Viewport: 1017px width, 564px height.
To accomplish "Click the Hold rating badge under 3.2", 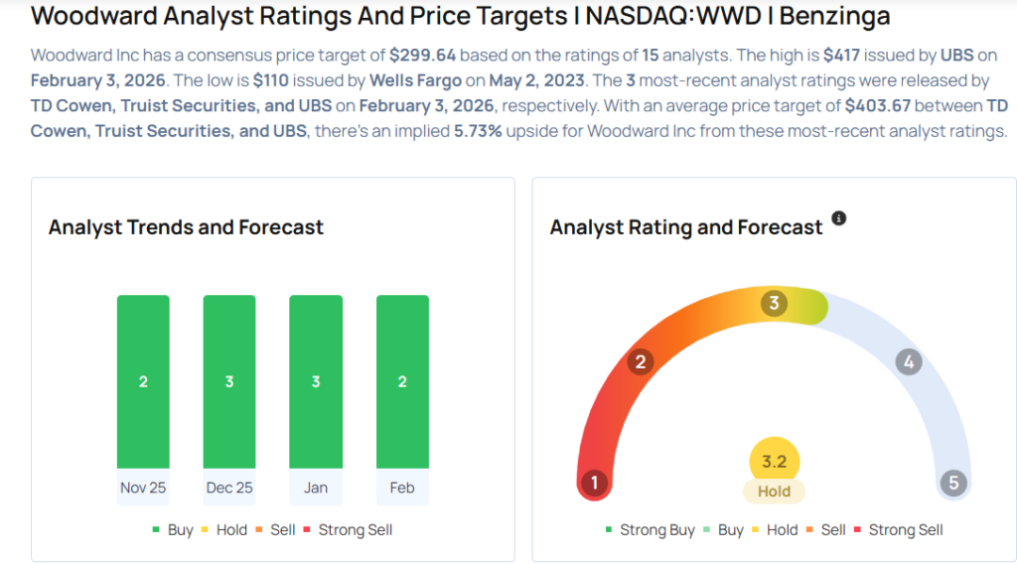I will click(x=775, y=491).
